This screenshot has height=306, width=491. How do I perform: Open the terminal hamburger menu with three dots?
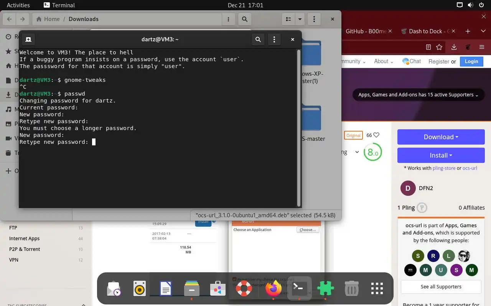click(x=274, y=39)
